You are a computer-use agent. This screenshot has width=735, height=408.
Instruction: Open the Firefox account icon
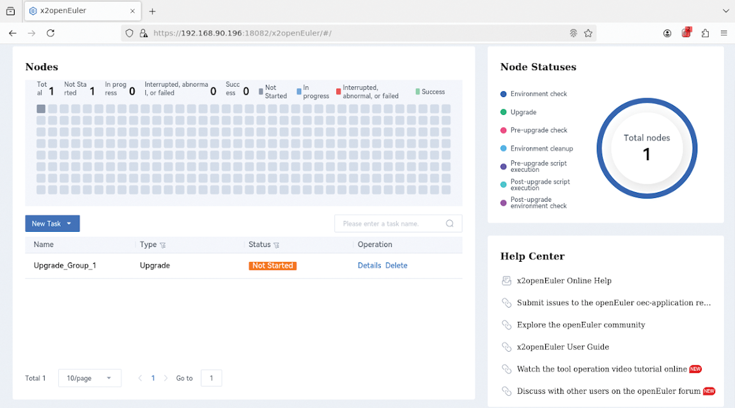point(667,33)
